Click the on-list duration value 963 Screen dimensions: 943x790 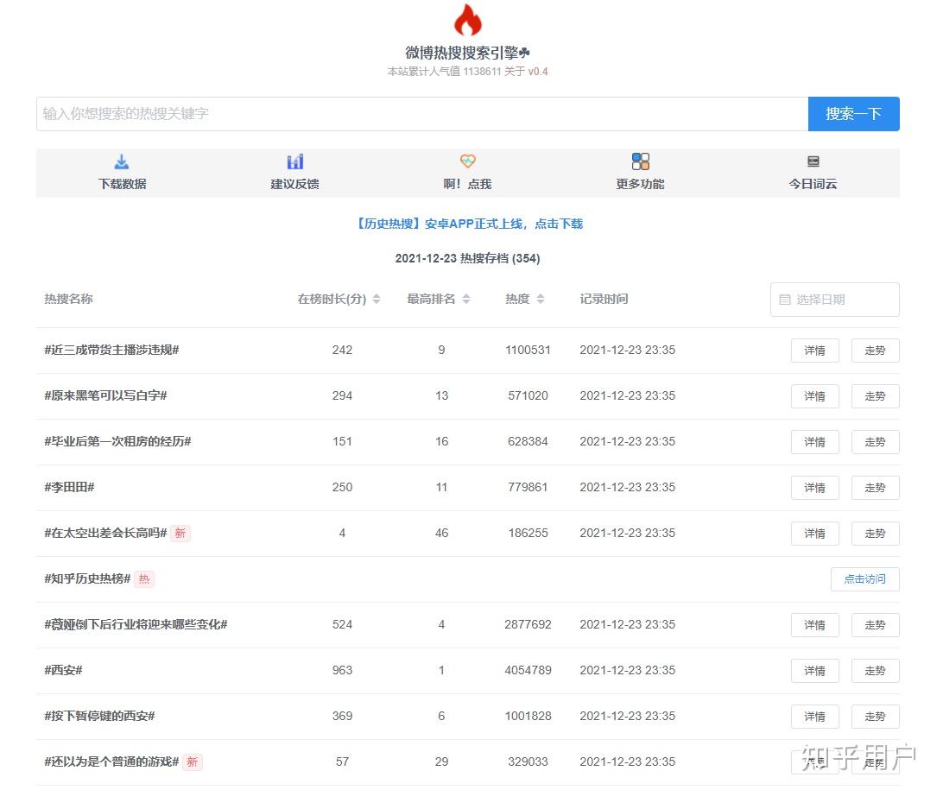pyautogui.click(x=342, y=670)
